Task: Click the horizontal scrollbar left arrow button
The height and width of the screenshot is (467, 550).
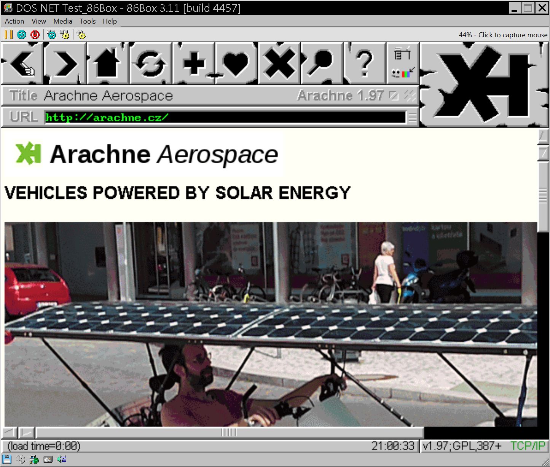Action: coord(10,433)
